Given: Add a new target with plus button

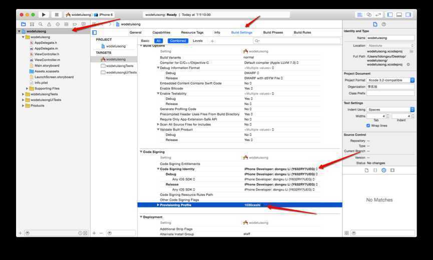Looking at the screenshot, I should point(94,233).
